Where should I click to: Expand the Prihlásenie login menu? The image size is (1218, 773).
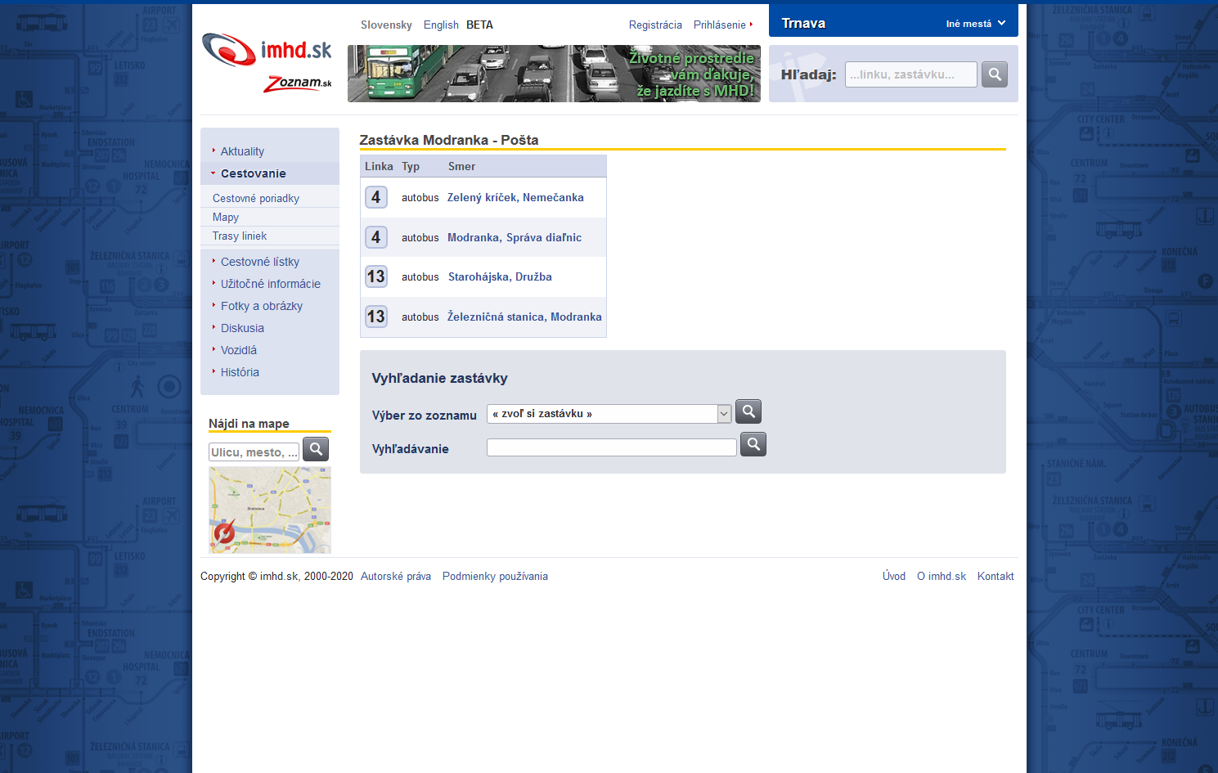[x=722, y=25]
